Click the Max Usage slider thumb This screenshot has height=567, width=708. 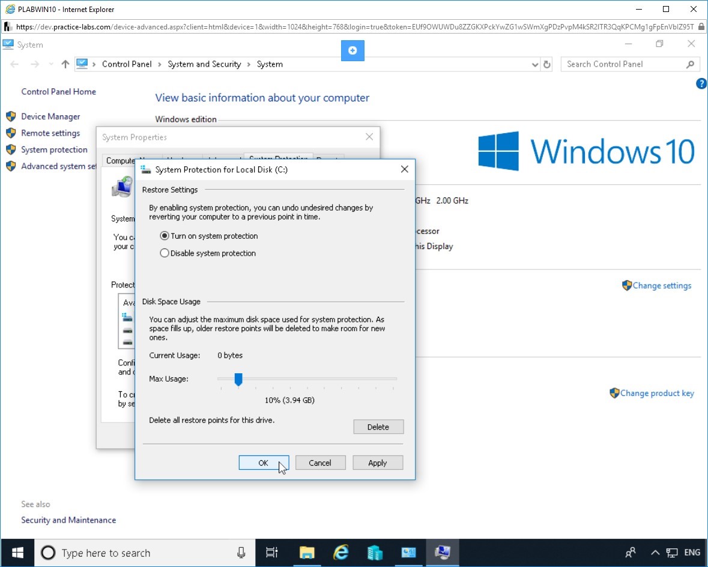pyautogui.click(x=238, y=379)
